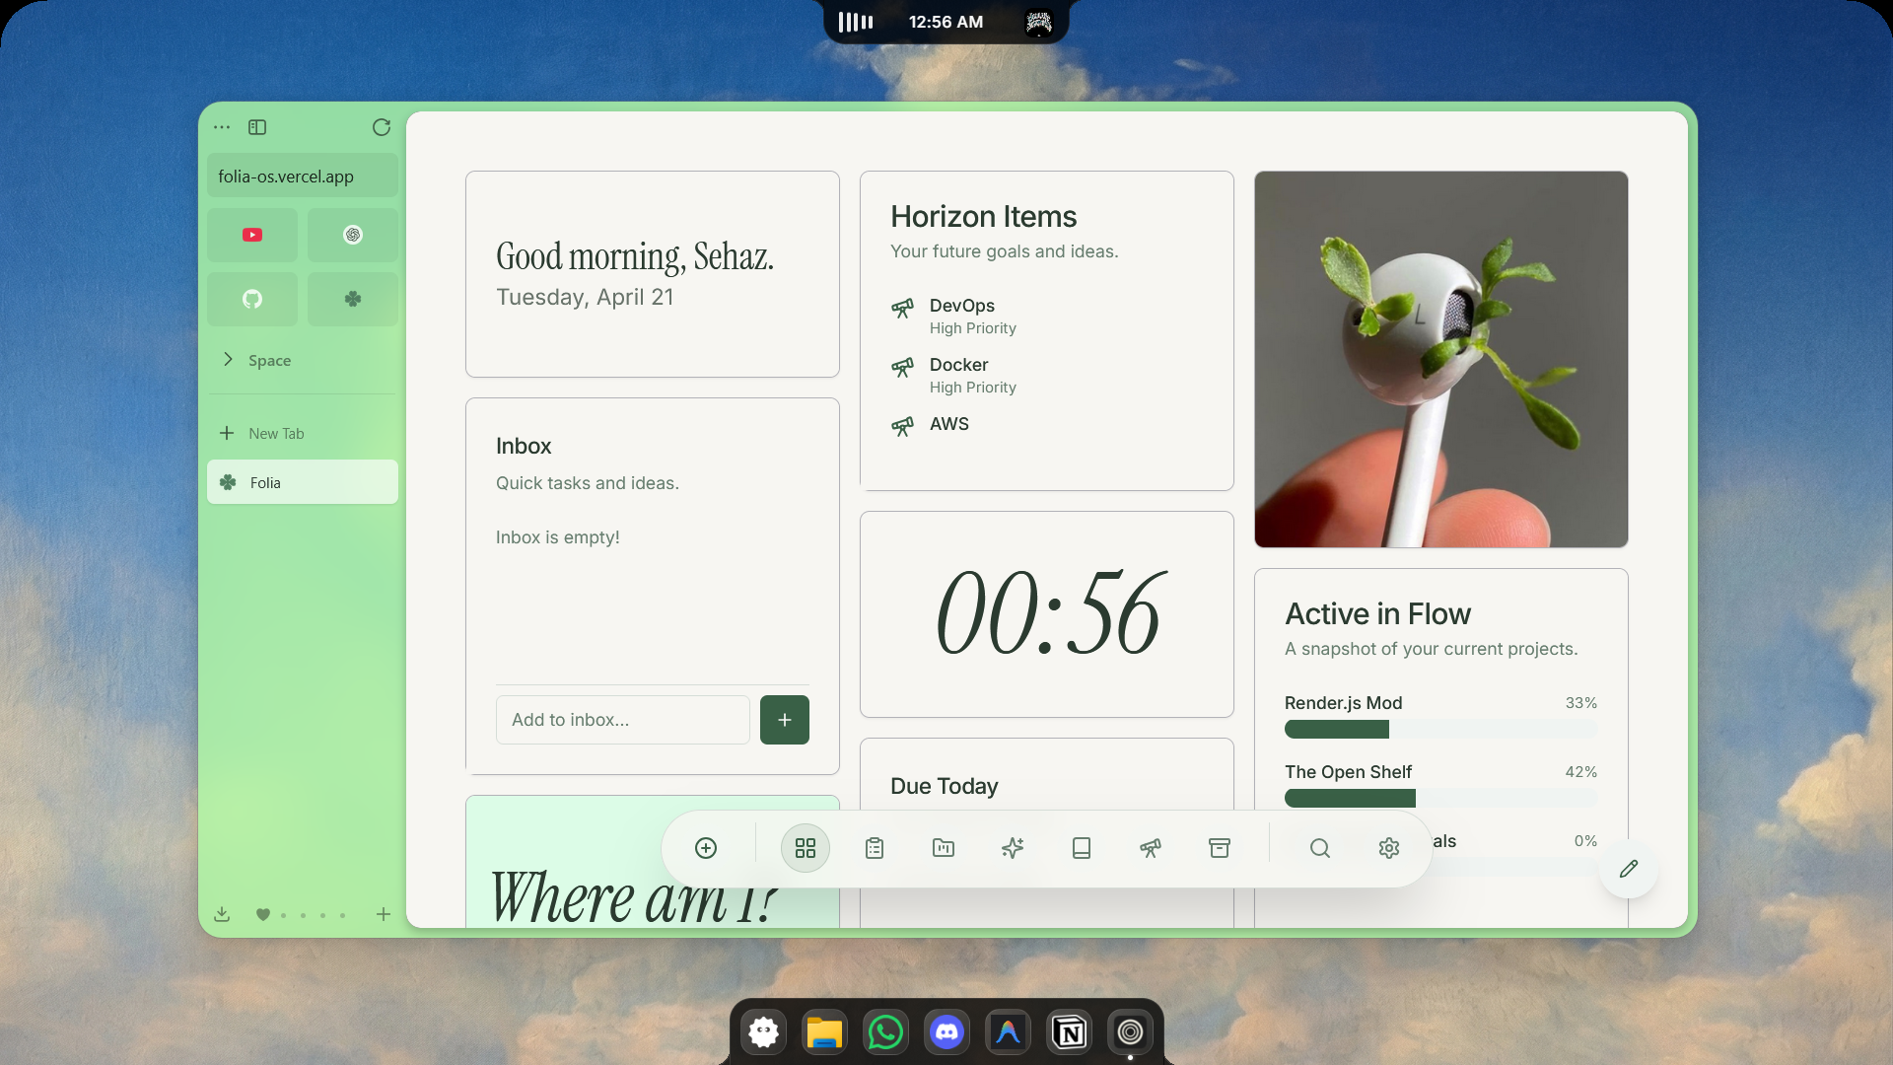Image resolution: width=1893 pixels, height=1065 pixels.
Task: Open the archive box icon in dock
Action: pos(1220,848)
